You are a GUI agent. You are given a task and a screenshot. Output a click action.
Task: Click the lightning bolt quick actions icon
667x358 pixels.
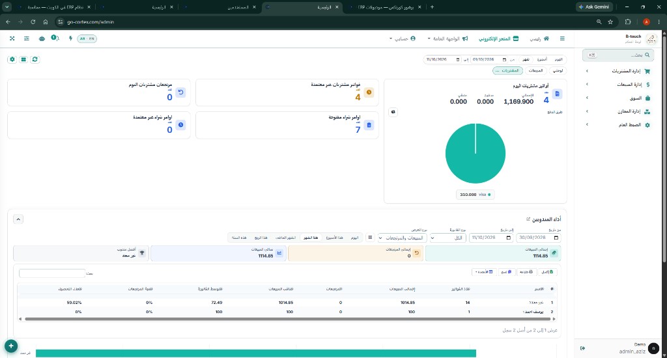point(70,38)
